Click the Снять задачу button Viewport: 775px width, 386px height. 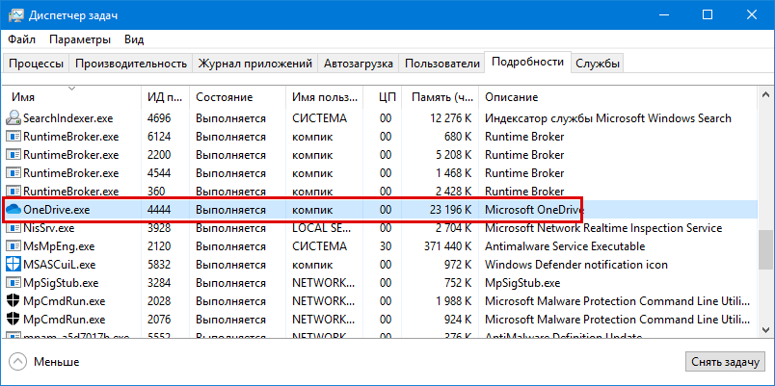click(x=725, y=362)
